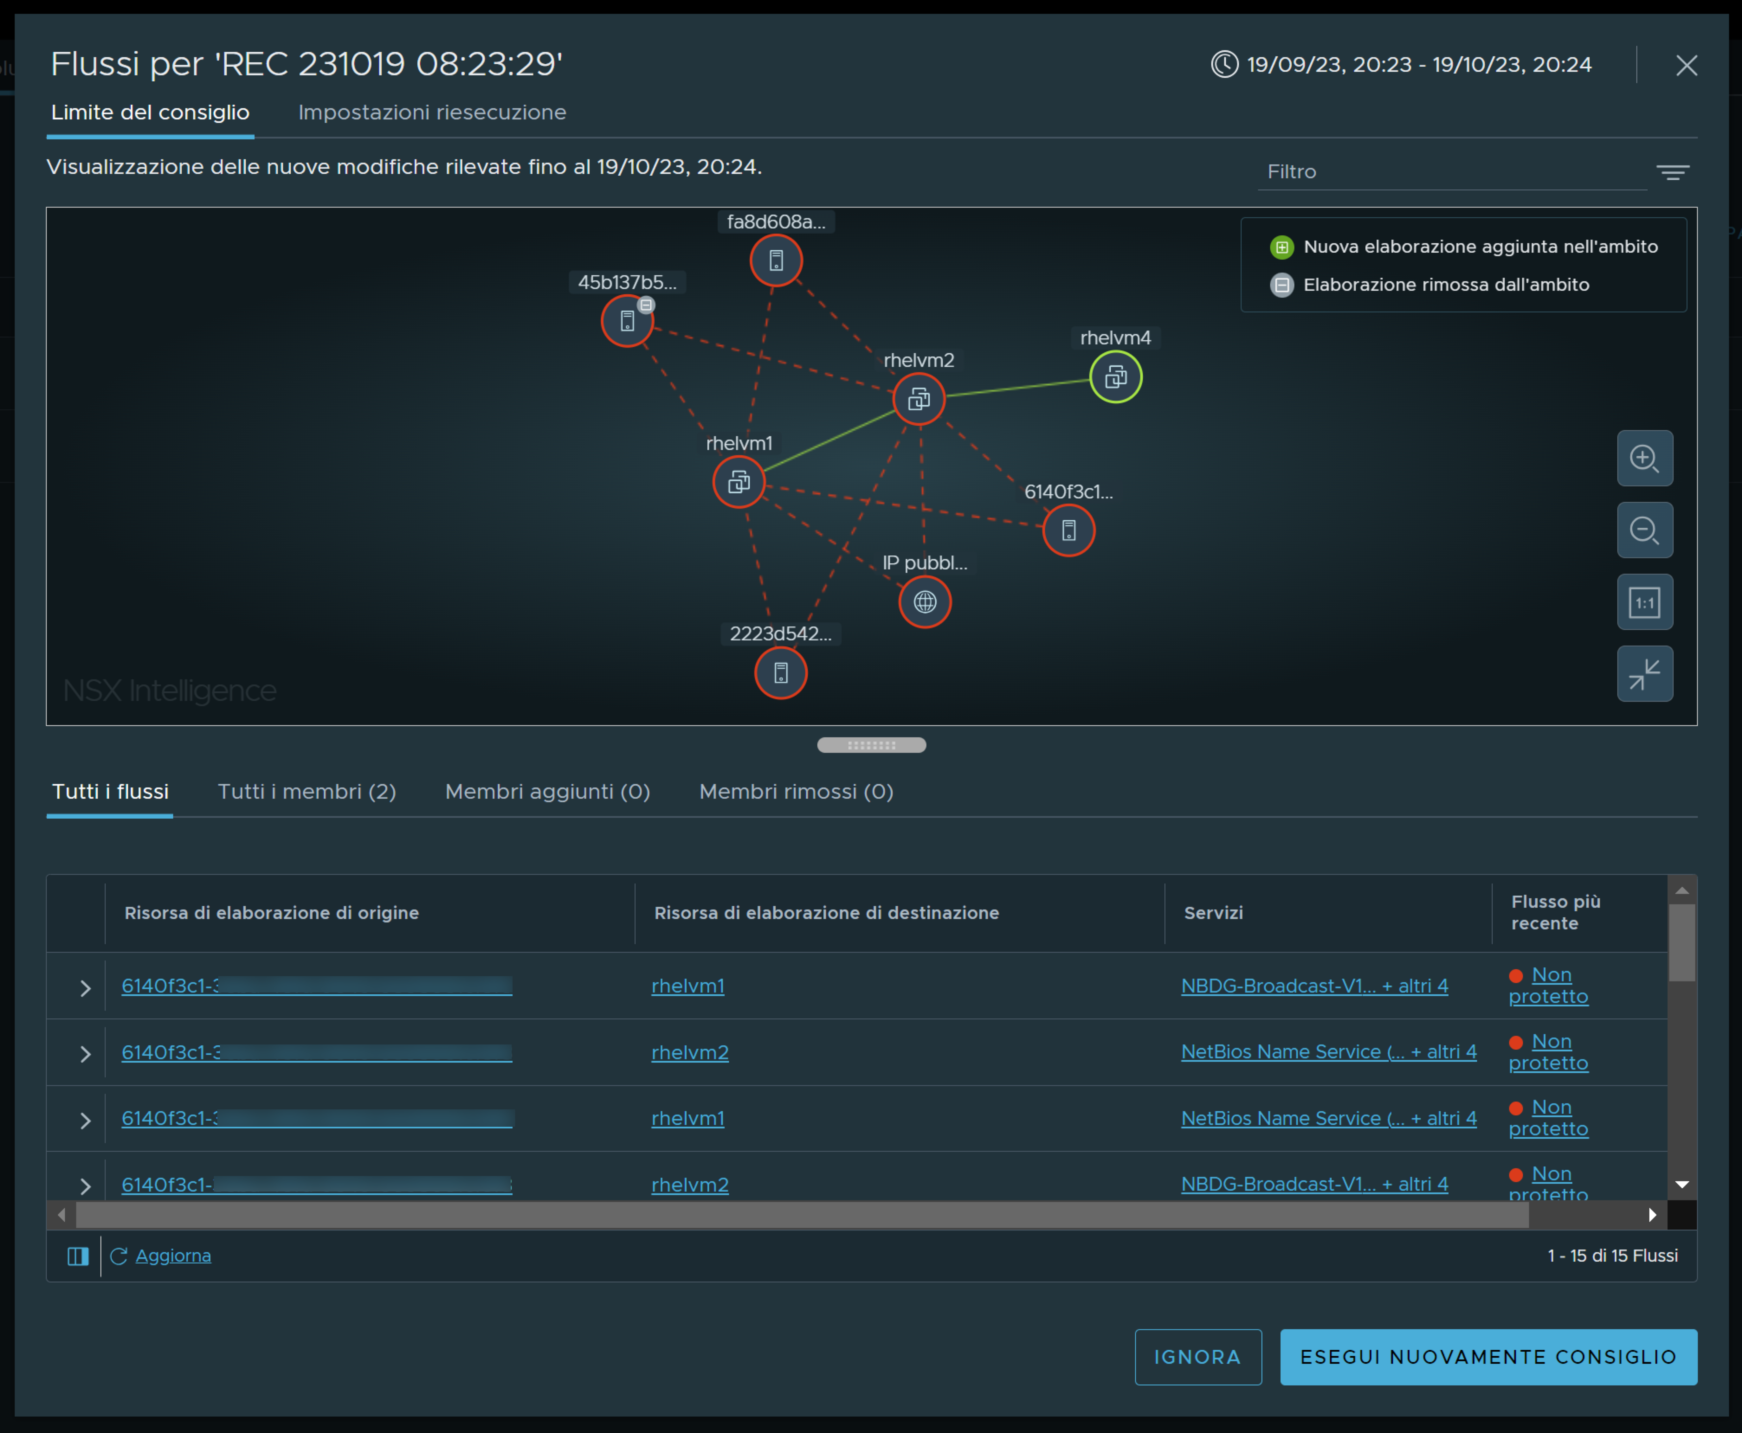Image resolution: width=1742 pixels, height=1433 pixels.
Task: Select the IP pubbl globe node
Action: tap(924, 602)
